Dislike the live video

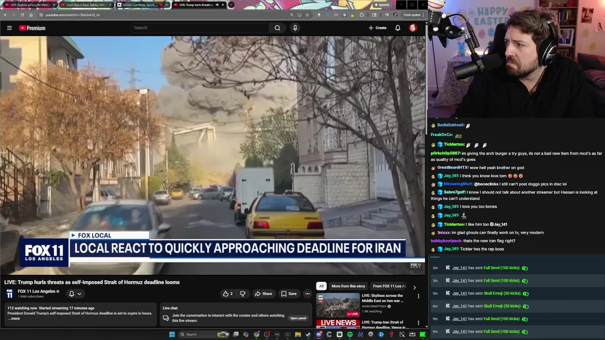(x=242, y=294)
